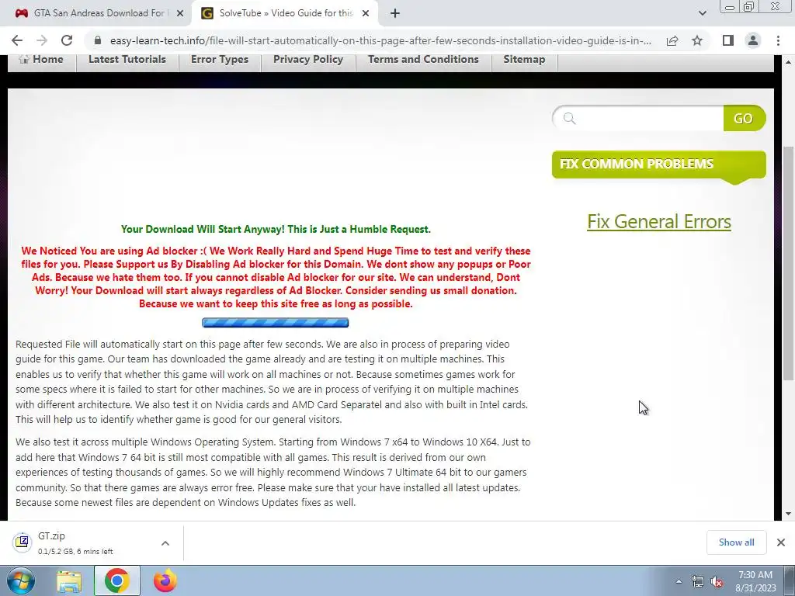Select the SolveTube Video Guide tab

point(285,13)
